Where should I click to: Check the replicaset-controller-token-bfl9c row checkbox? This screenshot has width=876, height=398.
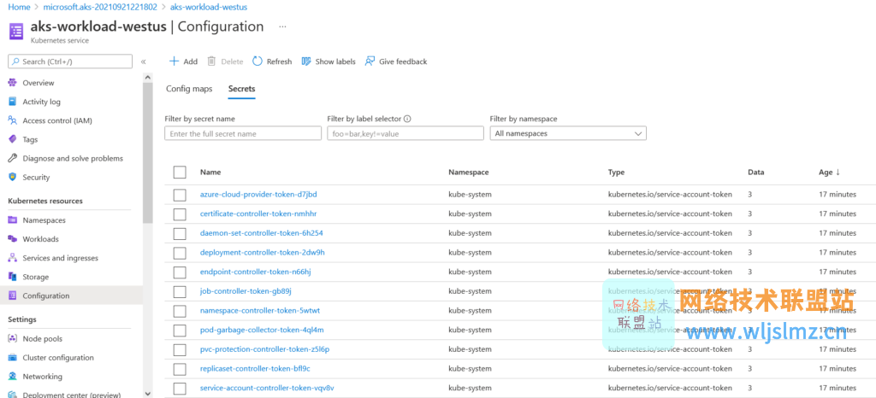coord(180,369)
